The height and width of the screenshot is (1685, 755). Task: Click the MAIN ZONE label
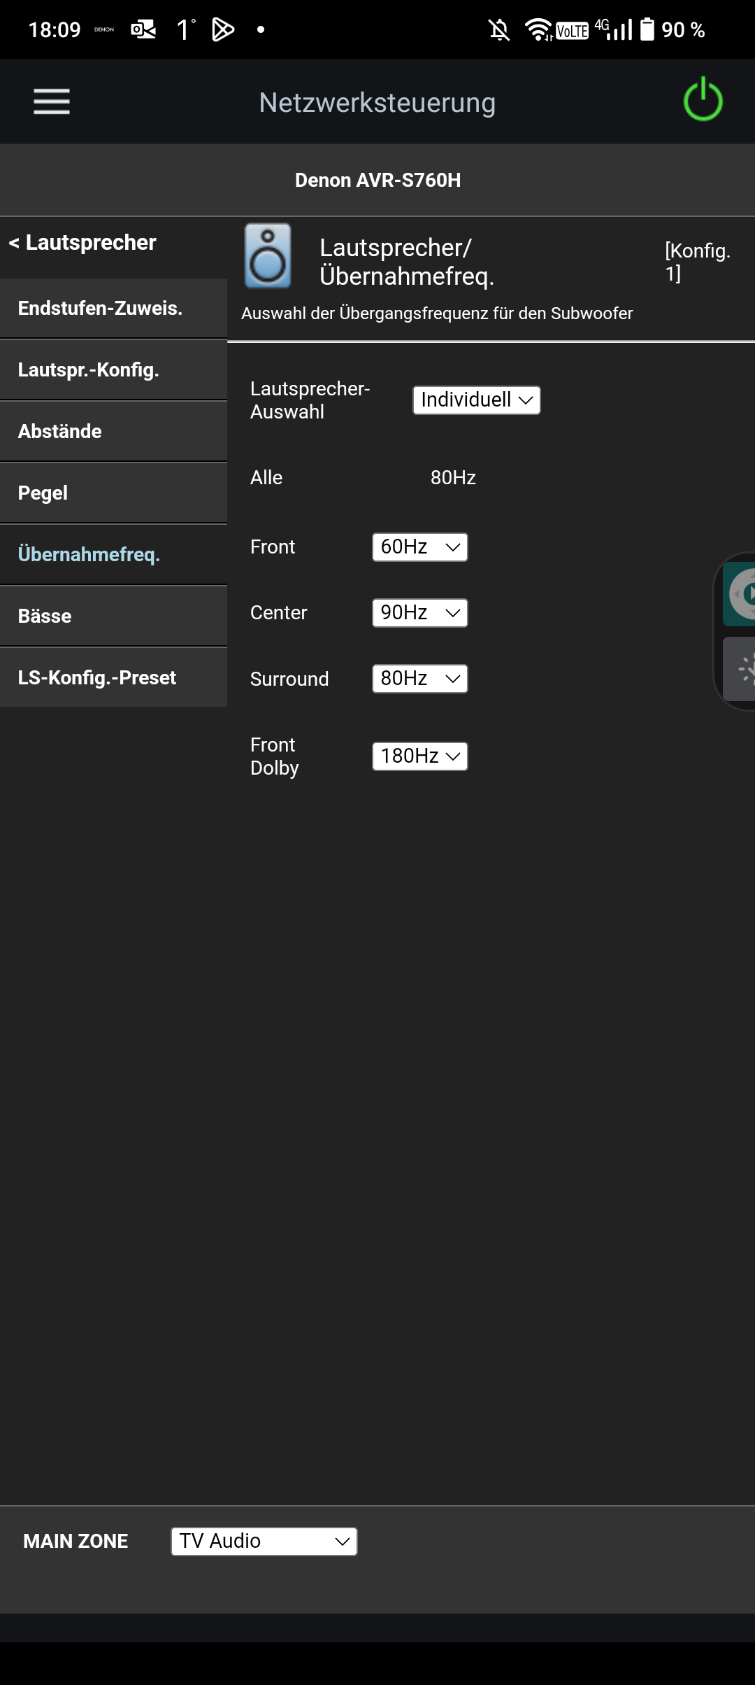click(x=75, y=1542)
